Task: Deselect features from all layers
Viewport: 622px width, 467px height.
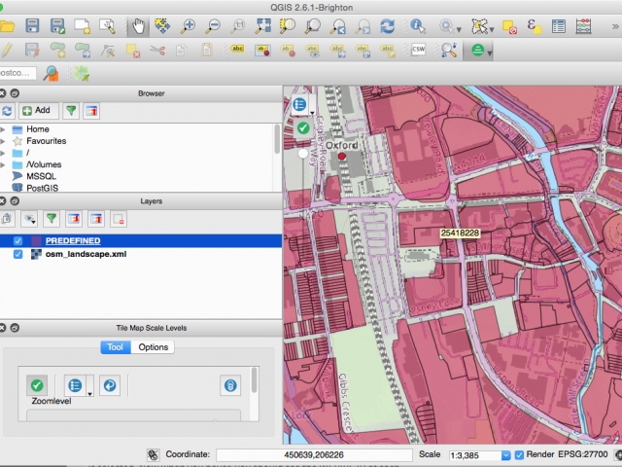Action: 509,26
